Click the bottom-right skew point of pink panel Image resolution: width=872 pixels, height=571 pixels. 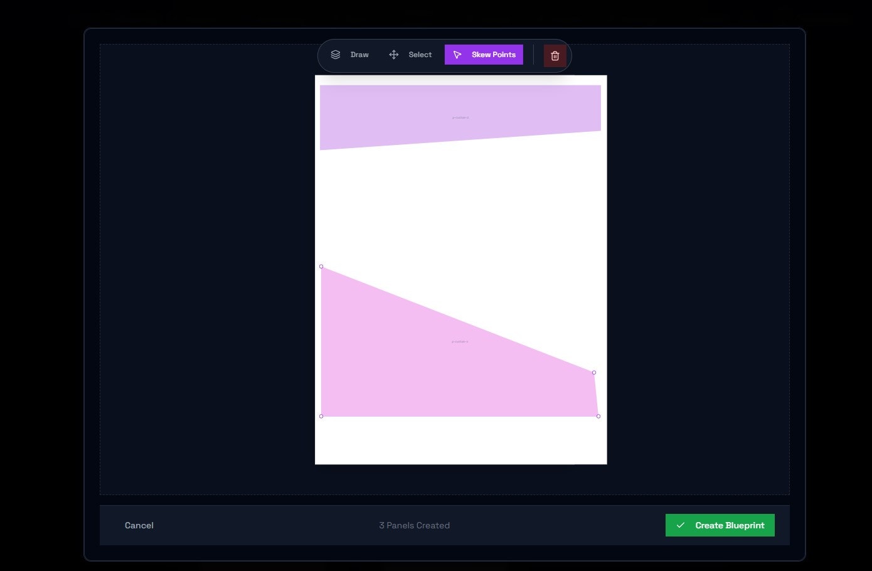tap(598, 416)
